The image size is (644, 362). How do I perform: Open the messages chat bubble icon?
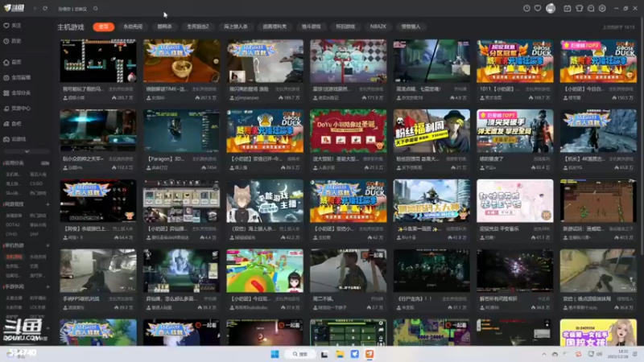point(591,8)
